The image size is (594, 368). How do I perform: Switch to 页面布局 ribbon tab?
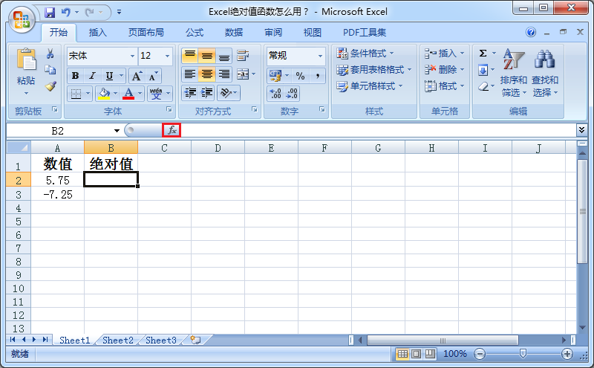146,32
